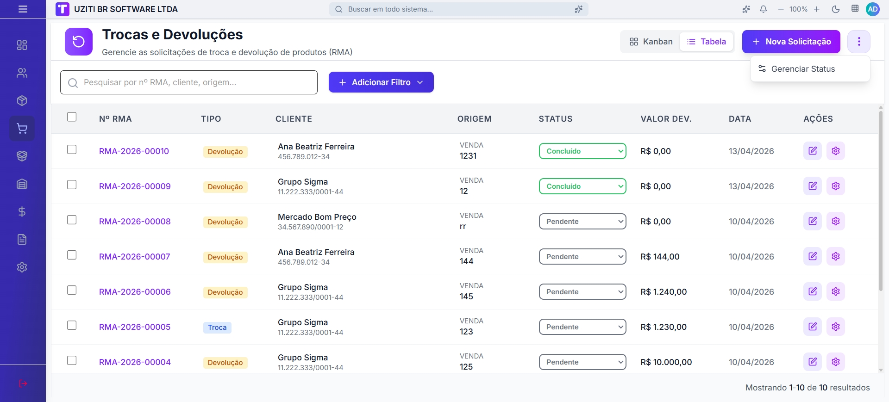This screenshot has width=889, height=402.
Task: Click the gear icon for RMA-2026-00008
Action: (835, 221)
